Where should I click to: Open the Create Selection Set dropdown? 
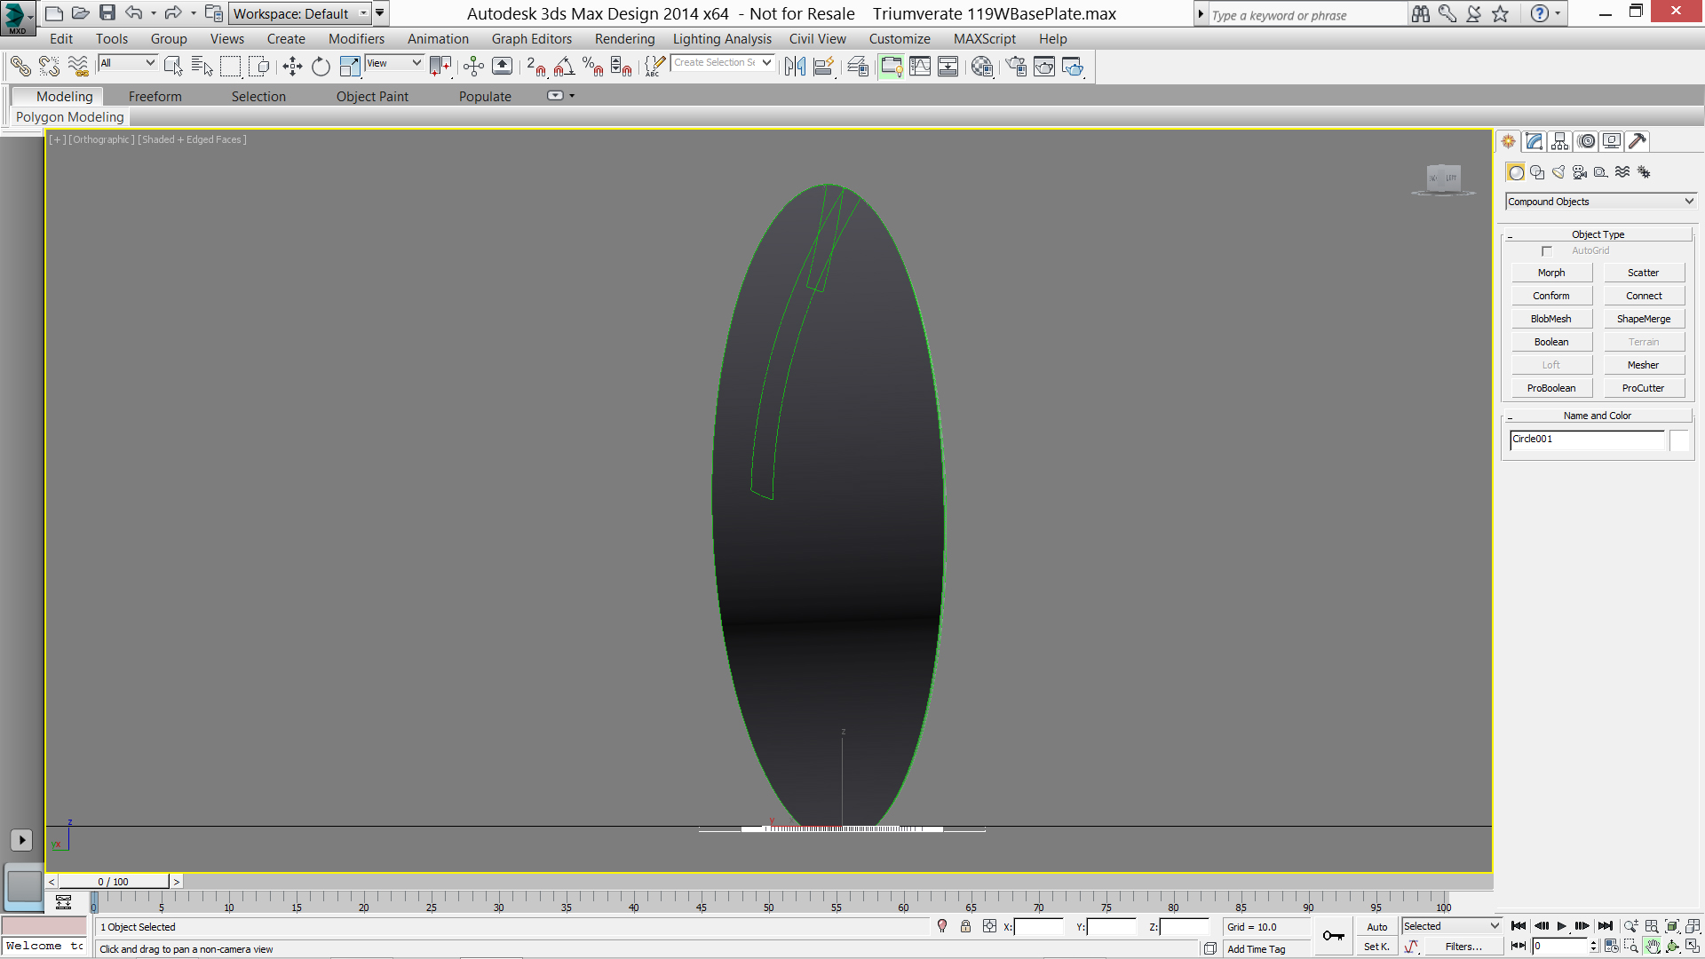click(722, 63)
